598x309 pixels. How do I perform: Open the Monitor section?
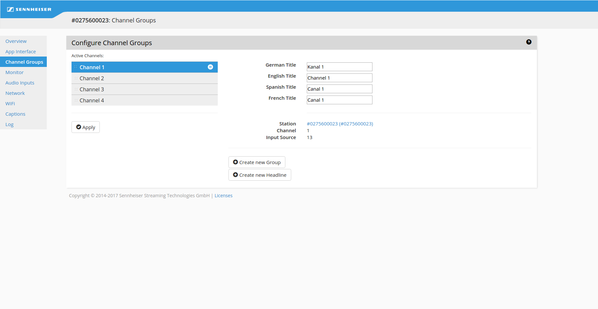tap(14, 72)
